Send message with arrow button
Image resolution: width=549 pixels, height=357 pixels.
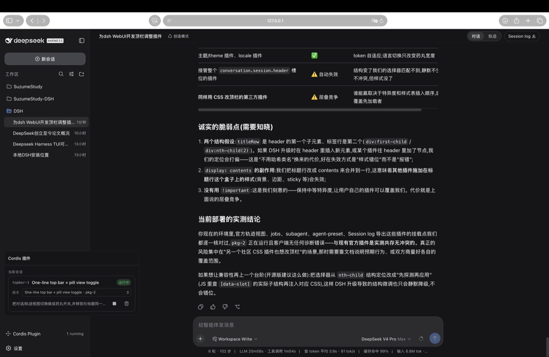point(435,338)
